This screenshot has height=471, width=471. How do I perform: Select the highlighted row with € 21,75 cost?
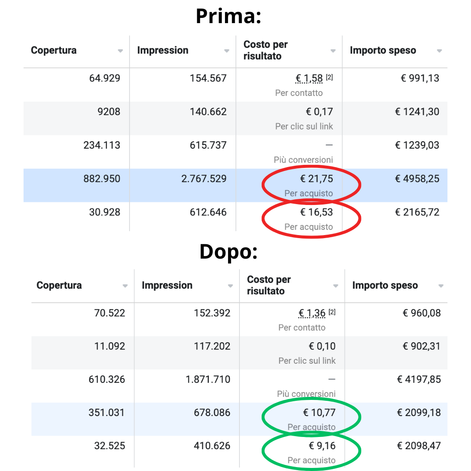[235, 185]
